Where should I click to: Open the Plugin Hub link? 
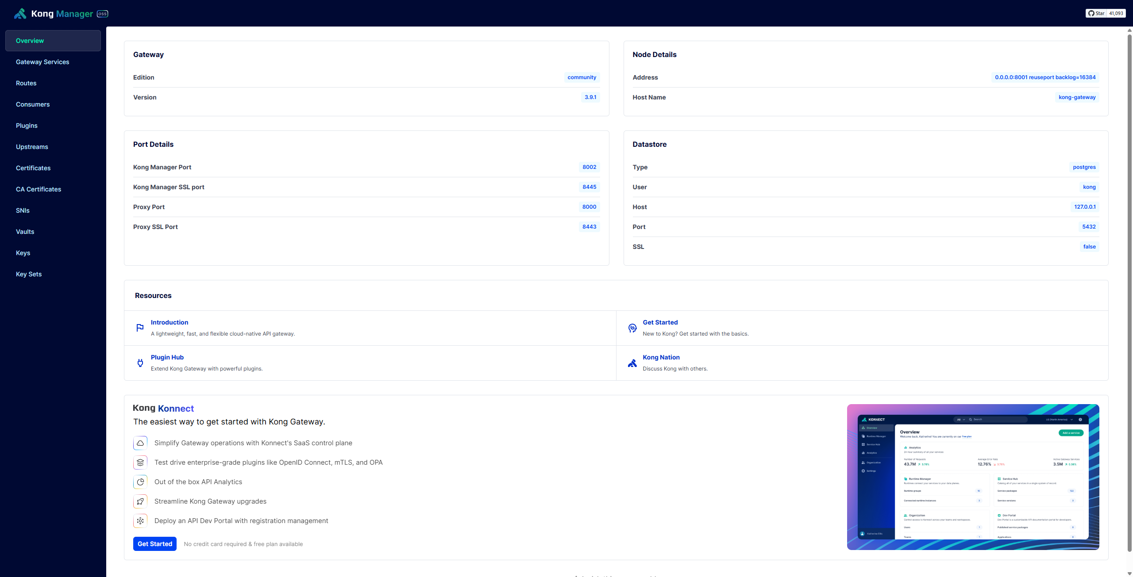pyautogui.click(x=167, y=357)
